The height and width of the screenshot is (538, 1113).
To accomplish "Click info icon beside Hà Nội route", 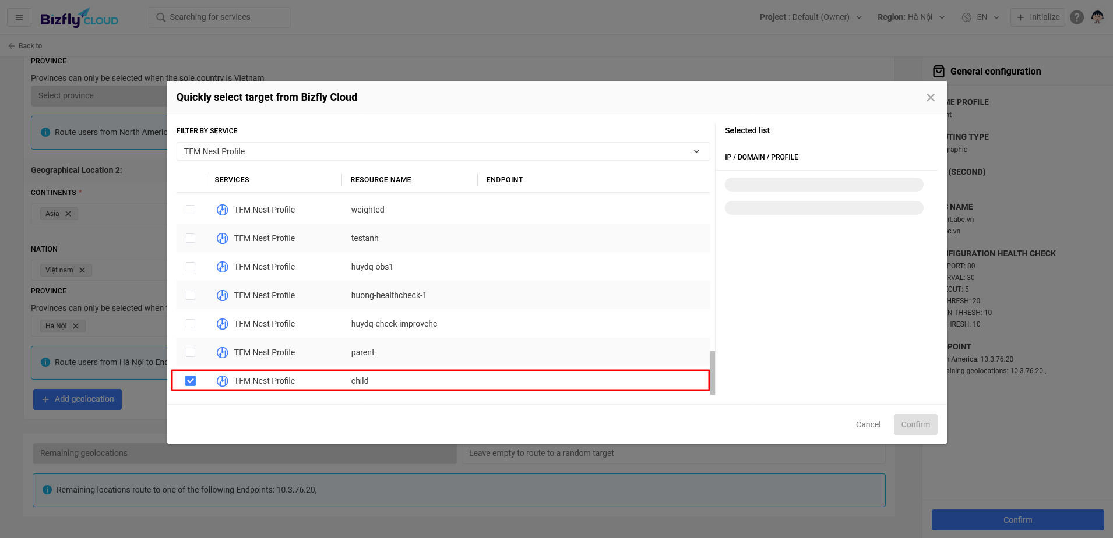I will click(45, 362).
